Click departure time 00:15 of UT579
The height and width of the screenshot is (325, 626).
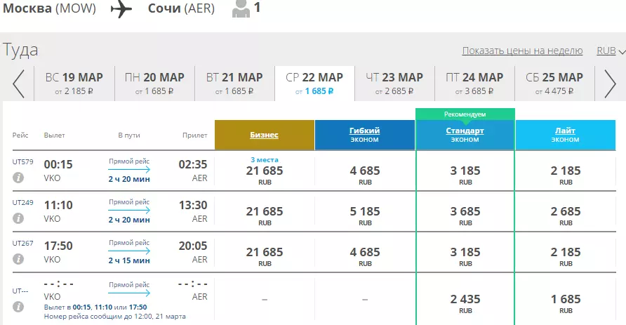58,164
